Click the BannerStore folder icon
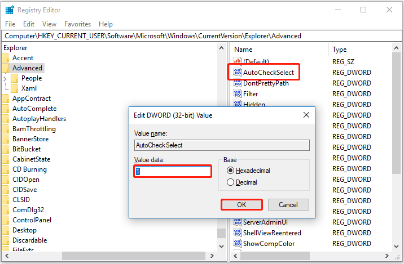Screen dimensions: 404x264 6,139
